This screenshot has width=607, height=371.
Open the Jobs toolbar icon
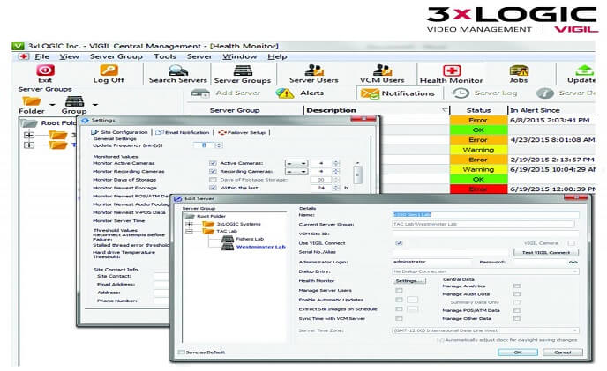pyautogui.click(x=519, y=70)
